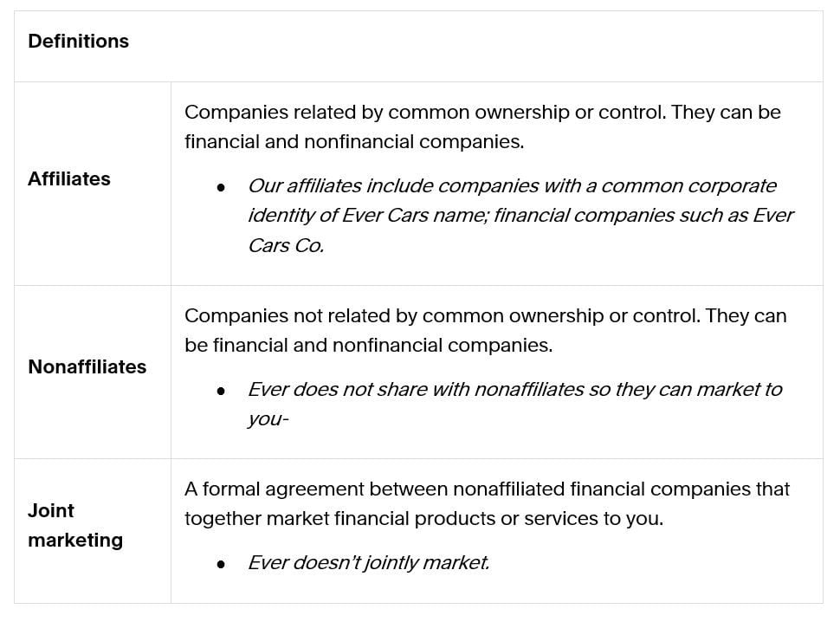Click the Definitions table heading
840x622 pixels.
tap(78, 42)
